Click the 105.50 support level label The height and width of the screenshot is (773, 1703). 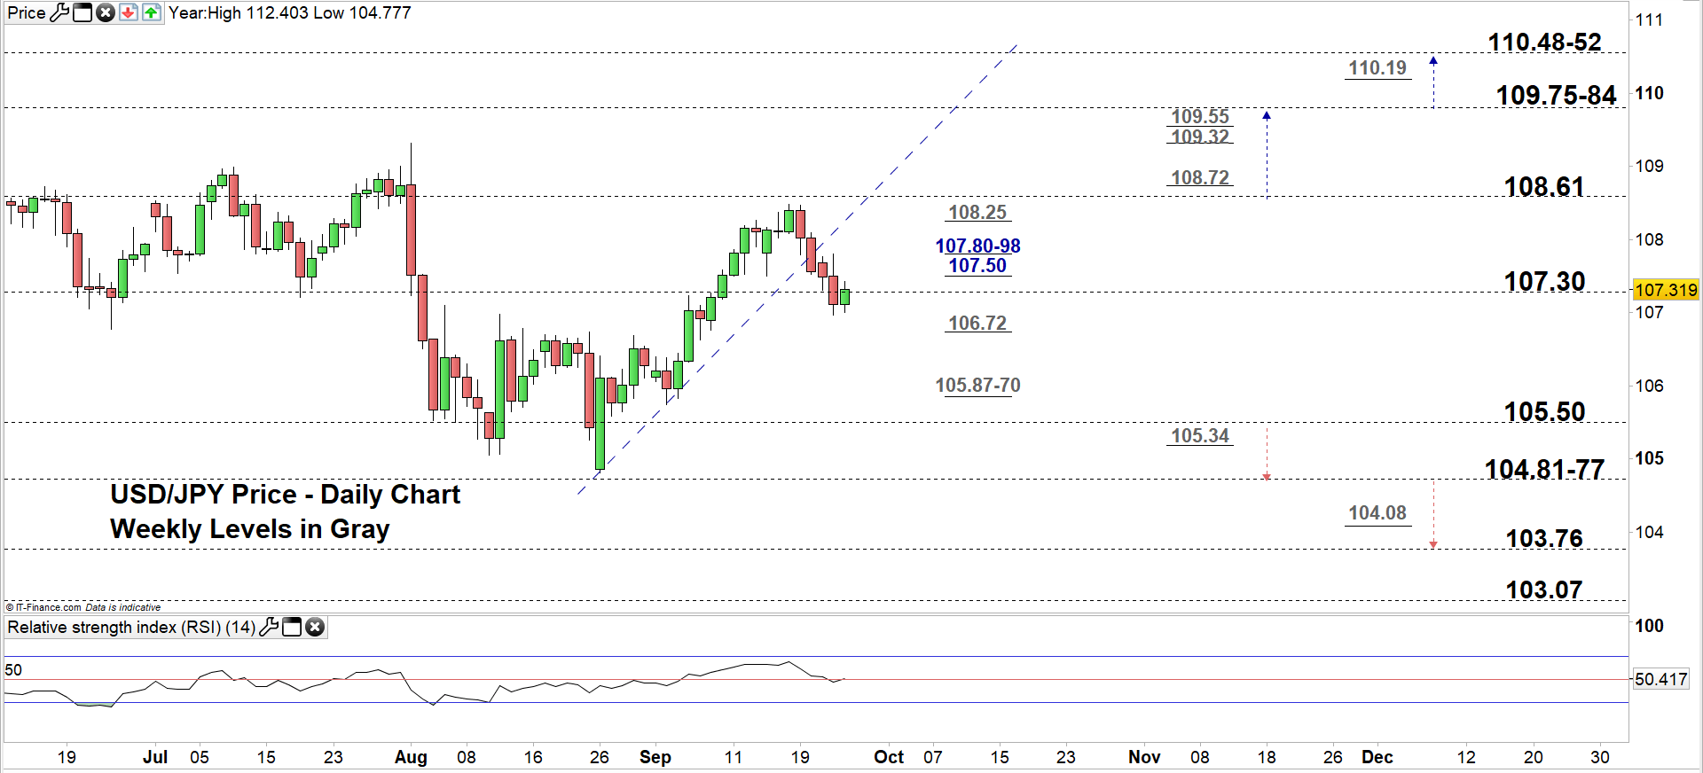point(1543,411)
